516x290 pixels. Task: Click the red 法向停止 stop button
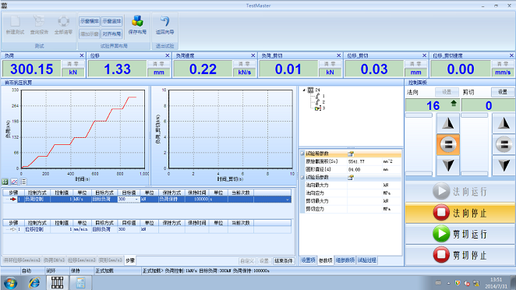click(x=441, y=213)
